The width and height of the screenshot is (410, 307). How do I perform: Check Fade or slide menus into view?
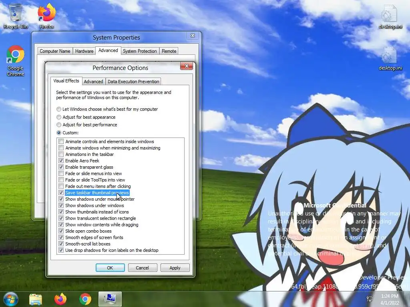click(61, 173)
